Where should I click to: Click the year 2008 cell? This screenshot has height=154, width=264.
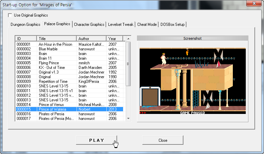pos(112,105)
